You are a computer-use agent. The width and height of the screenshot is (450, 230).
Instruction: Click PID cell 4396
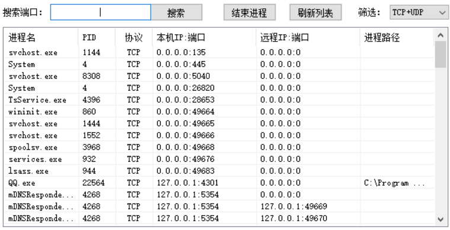(x=91, y=100)
